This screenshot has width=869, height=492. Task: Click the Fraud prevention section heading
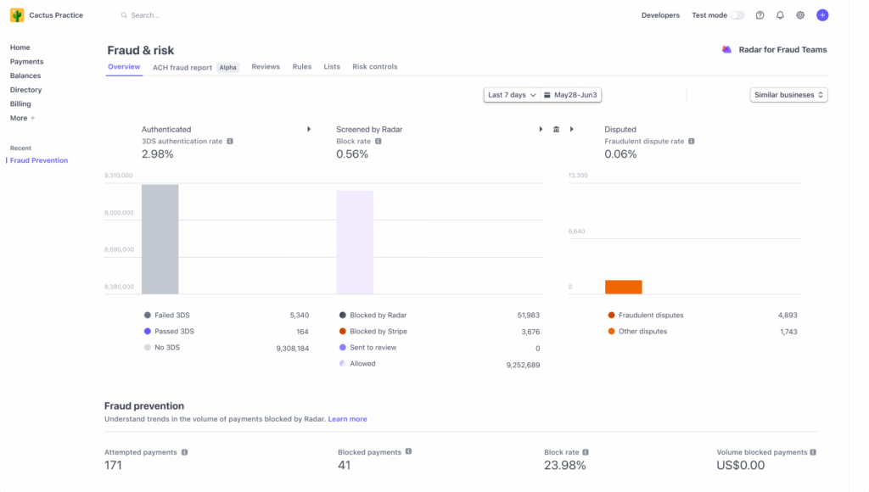click(144, 406)
